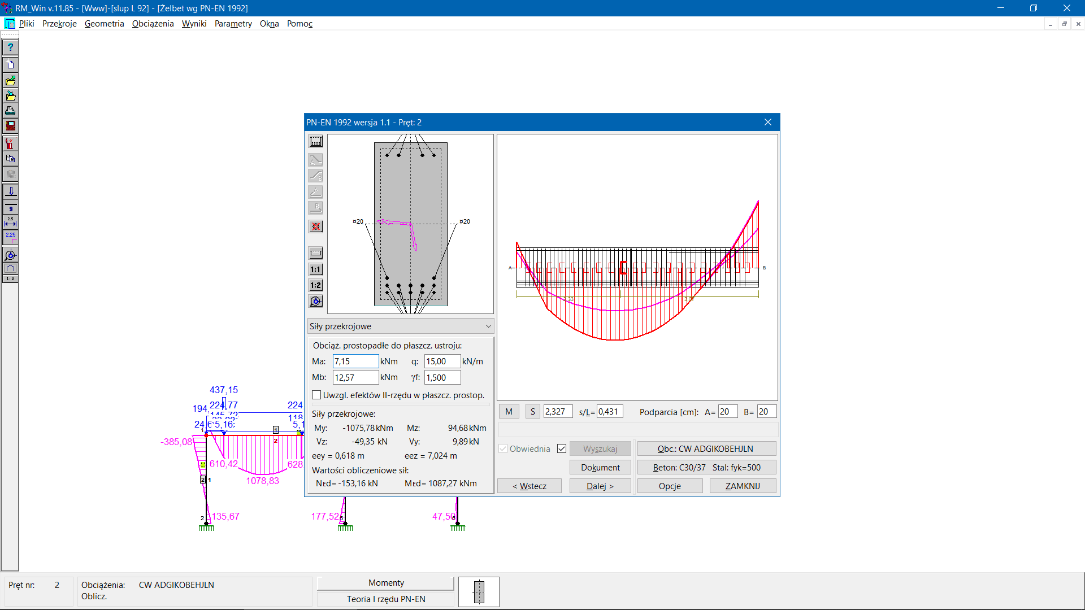Click the Wyszukaj button
Screen dimensions: 1085x610
tap(600, 448)
